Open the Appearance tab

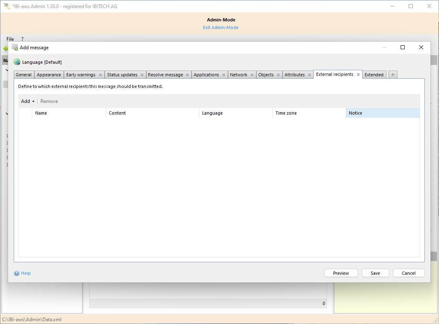click(x=49, y=75)
